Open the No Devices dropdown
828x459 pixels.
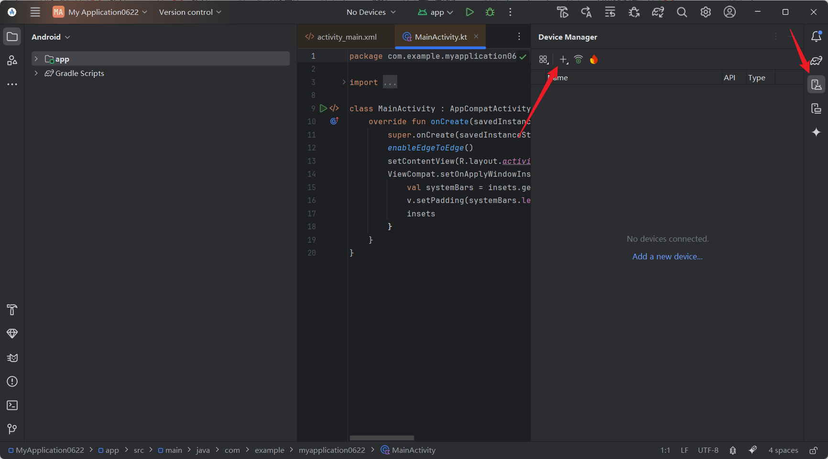click(370, 12)
